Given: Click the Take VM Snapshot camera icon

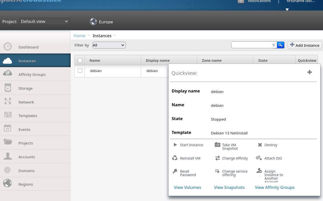Looking at the screenshot, I should click(217, 145).
